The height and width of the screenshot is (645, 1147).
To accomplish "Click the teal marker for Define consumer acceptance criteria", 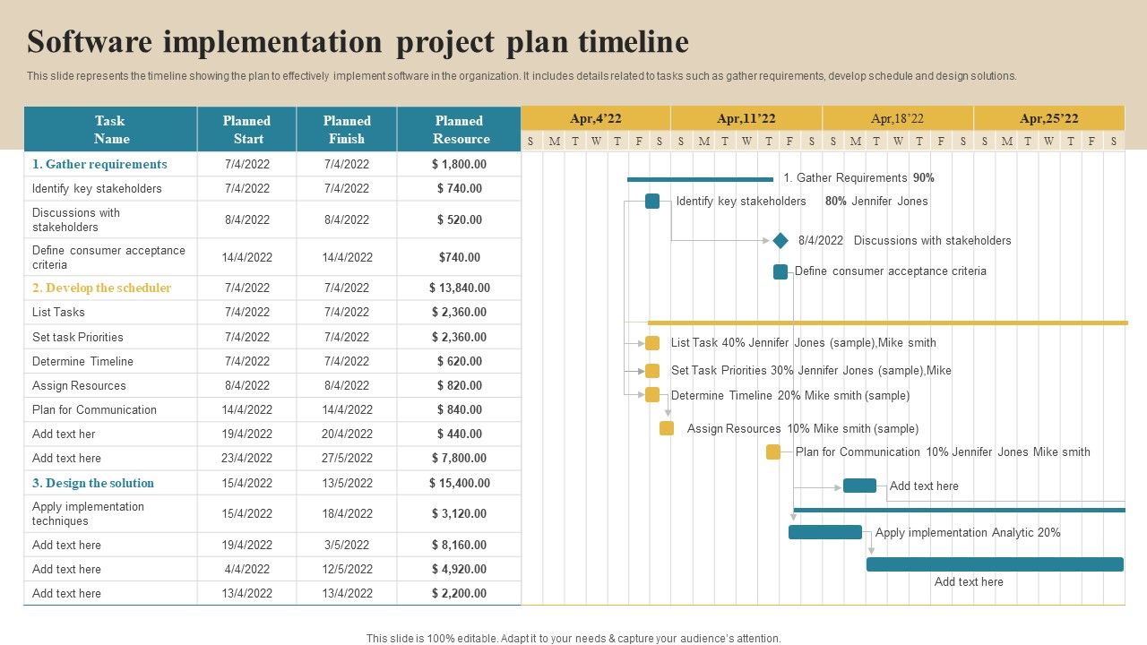I will [780, 271].
